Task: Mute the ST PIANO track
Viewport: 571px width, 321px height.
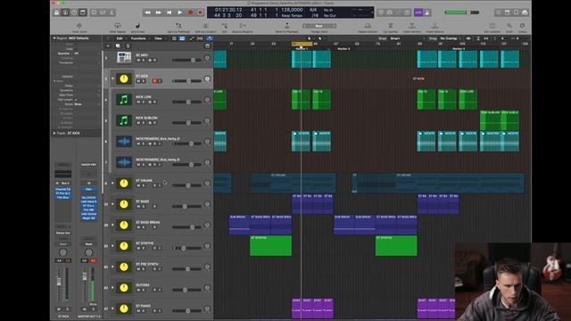Action: pyautogui.click(x=138, y=311)
